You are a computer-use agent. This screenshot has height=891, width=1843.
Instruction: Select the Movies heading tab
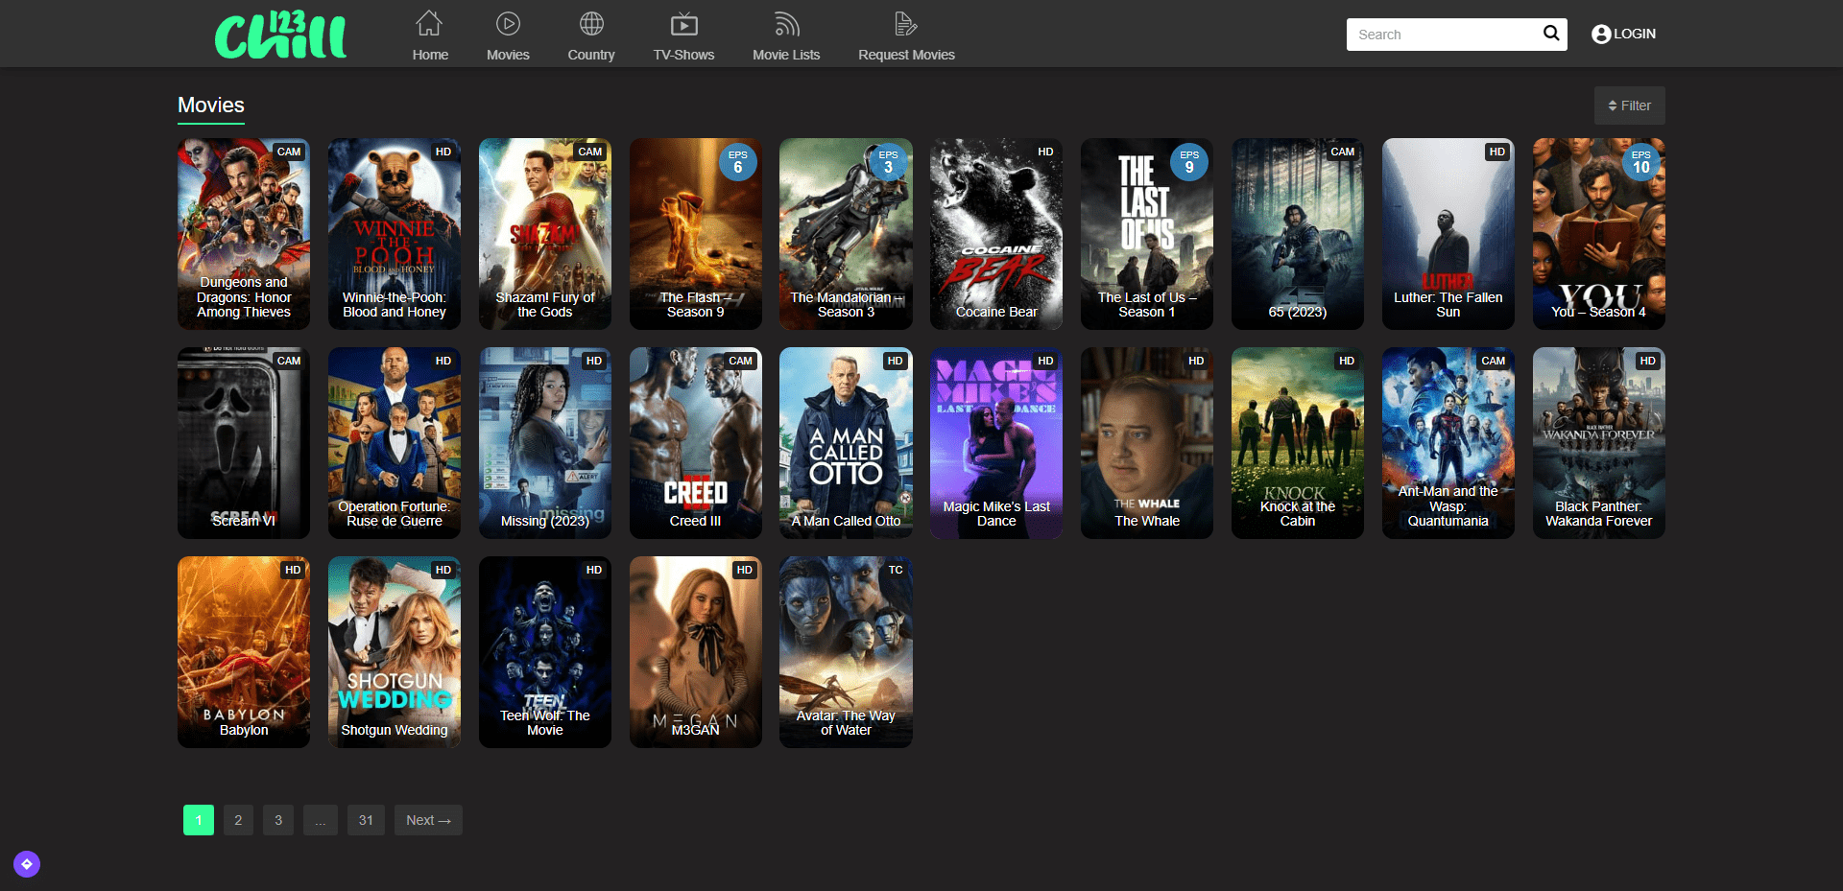pyautogui.click(x=211, y=106)
